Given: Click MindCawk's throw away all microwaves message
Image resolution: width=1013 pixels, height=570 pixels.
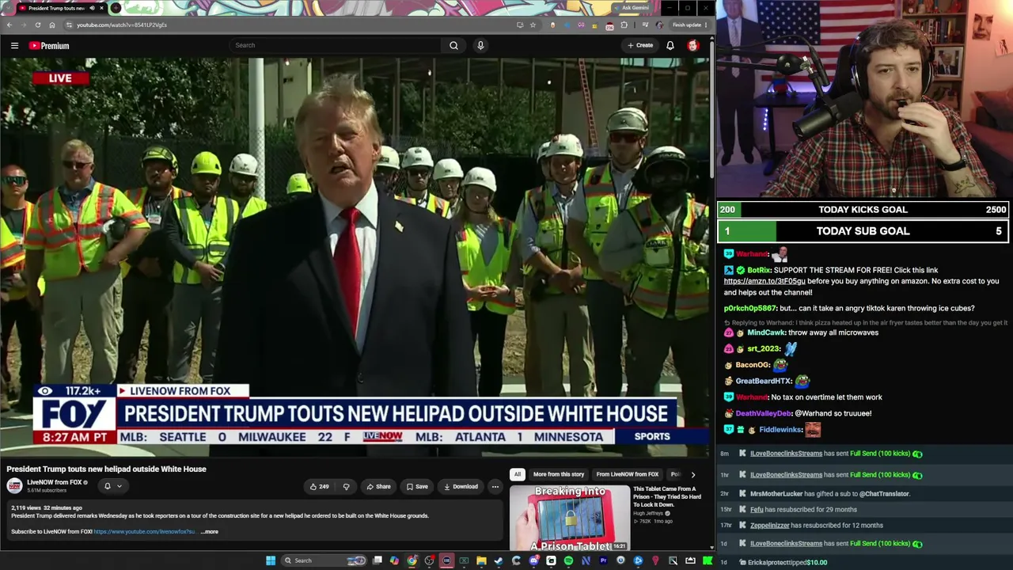Looking at the screenshot, I should pos(833,332).
